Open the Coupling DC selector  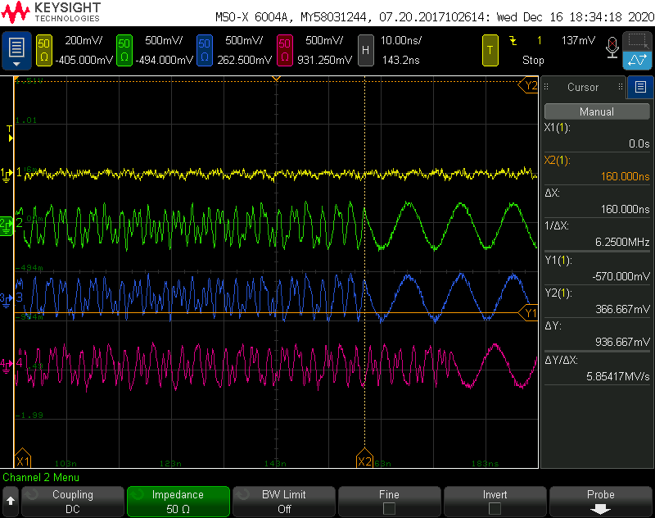point(73,502)
